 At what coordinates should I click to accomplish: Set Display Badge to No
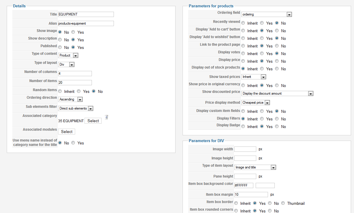point(277,127)
